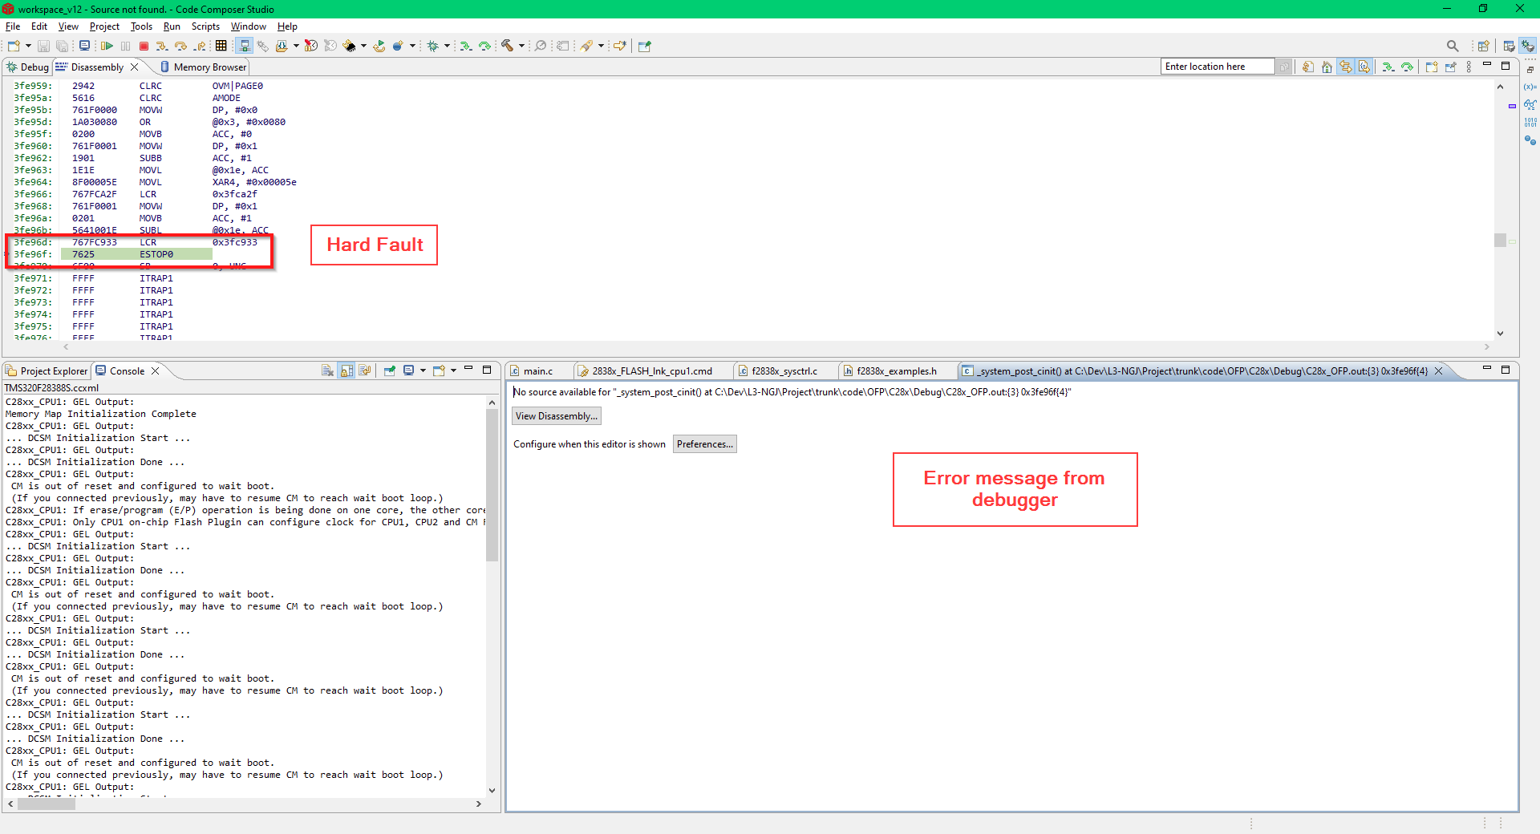
Task: Open the Expressions glasses icon in right sidebar
Action: [1530, 104]
